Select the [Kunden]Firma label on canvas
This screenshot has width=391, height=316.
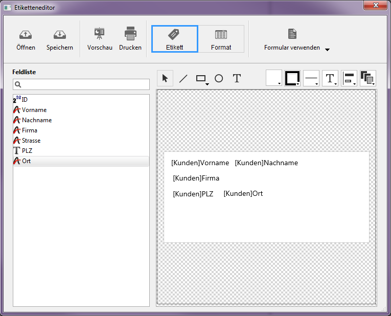(196, 178)
